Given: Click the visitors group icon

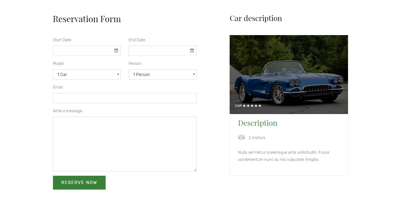Looking at the screenshot, I should click(241, 137).
